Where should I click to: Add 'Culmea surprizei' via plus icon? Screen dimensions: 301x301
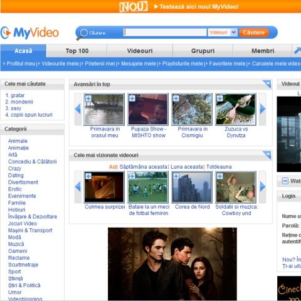tap(88, 176)
